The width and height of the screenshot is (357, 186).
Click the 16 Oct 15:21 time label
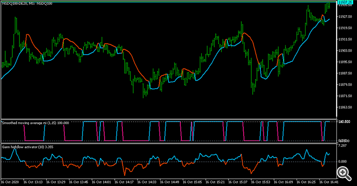tap(215, 182)
